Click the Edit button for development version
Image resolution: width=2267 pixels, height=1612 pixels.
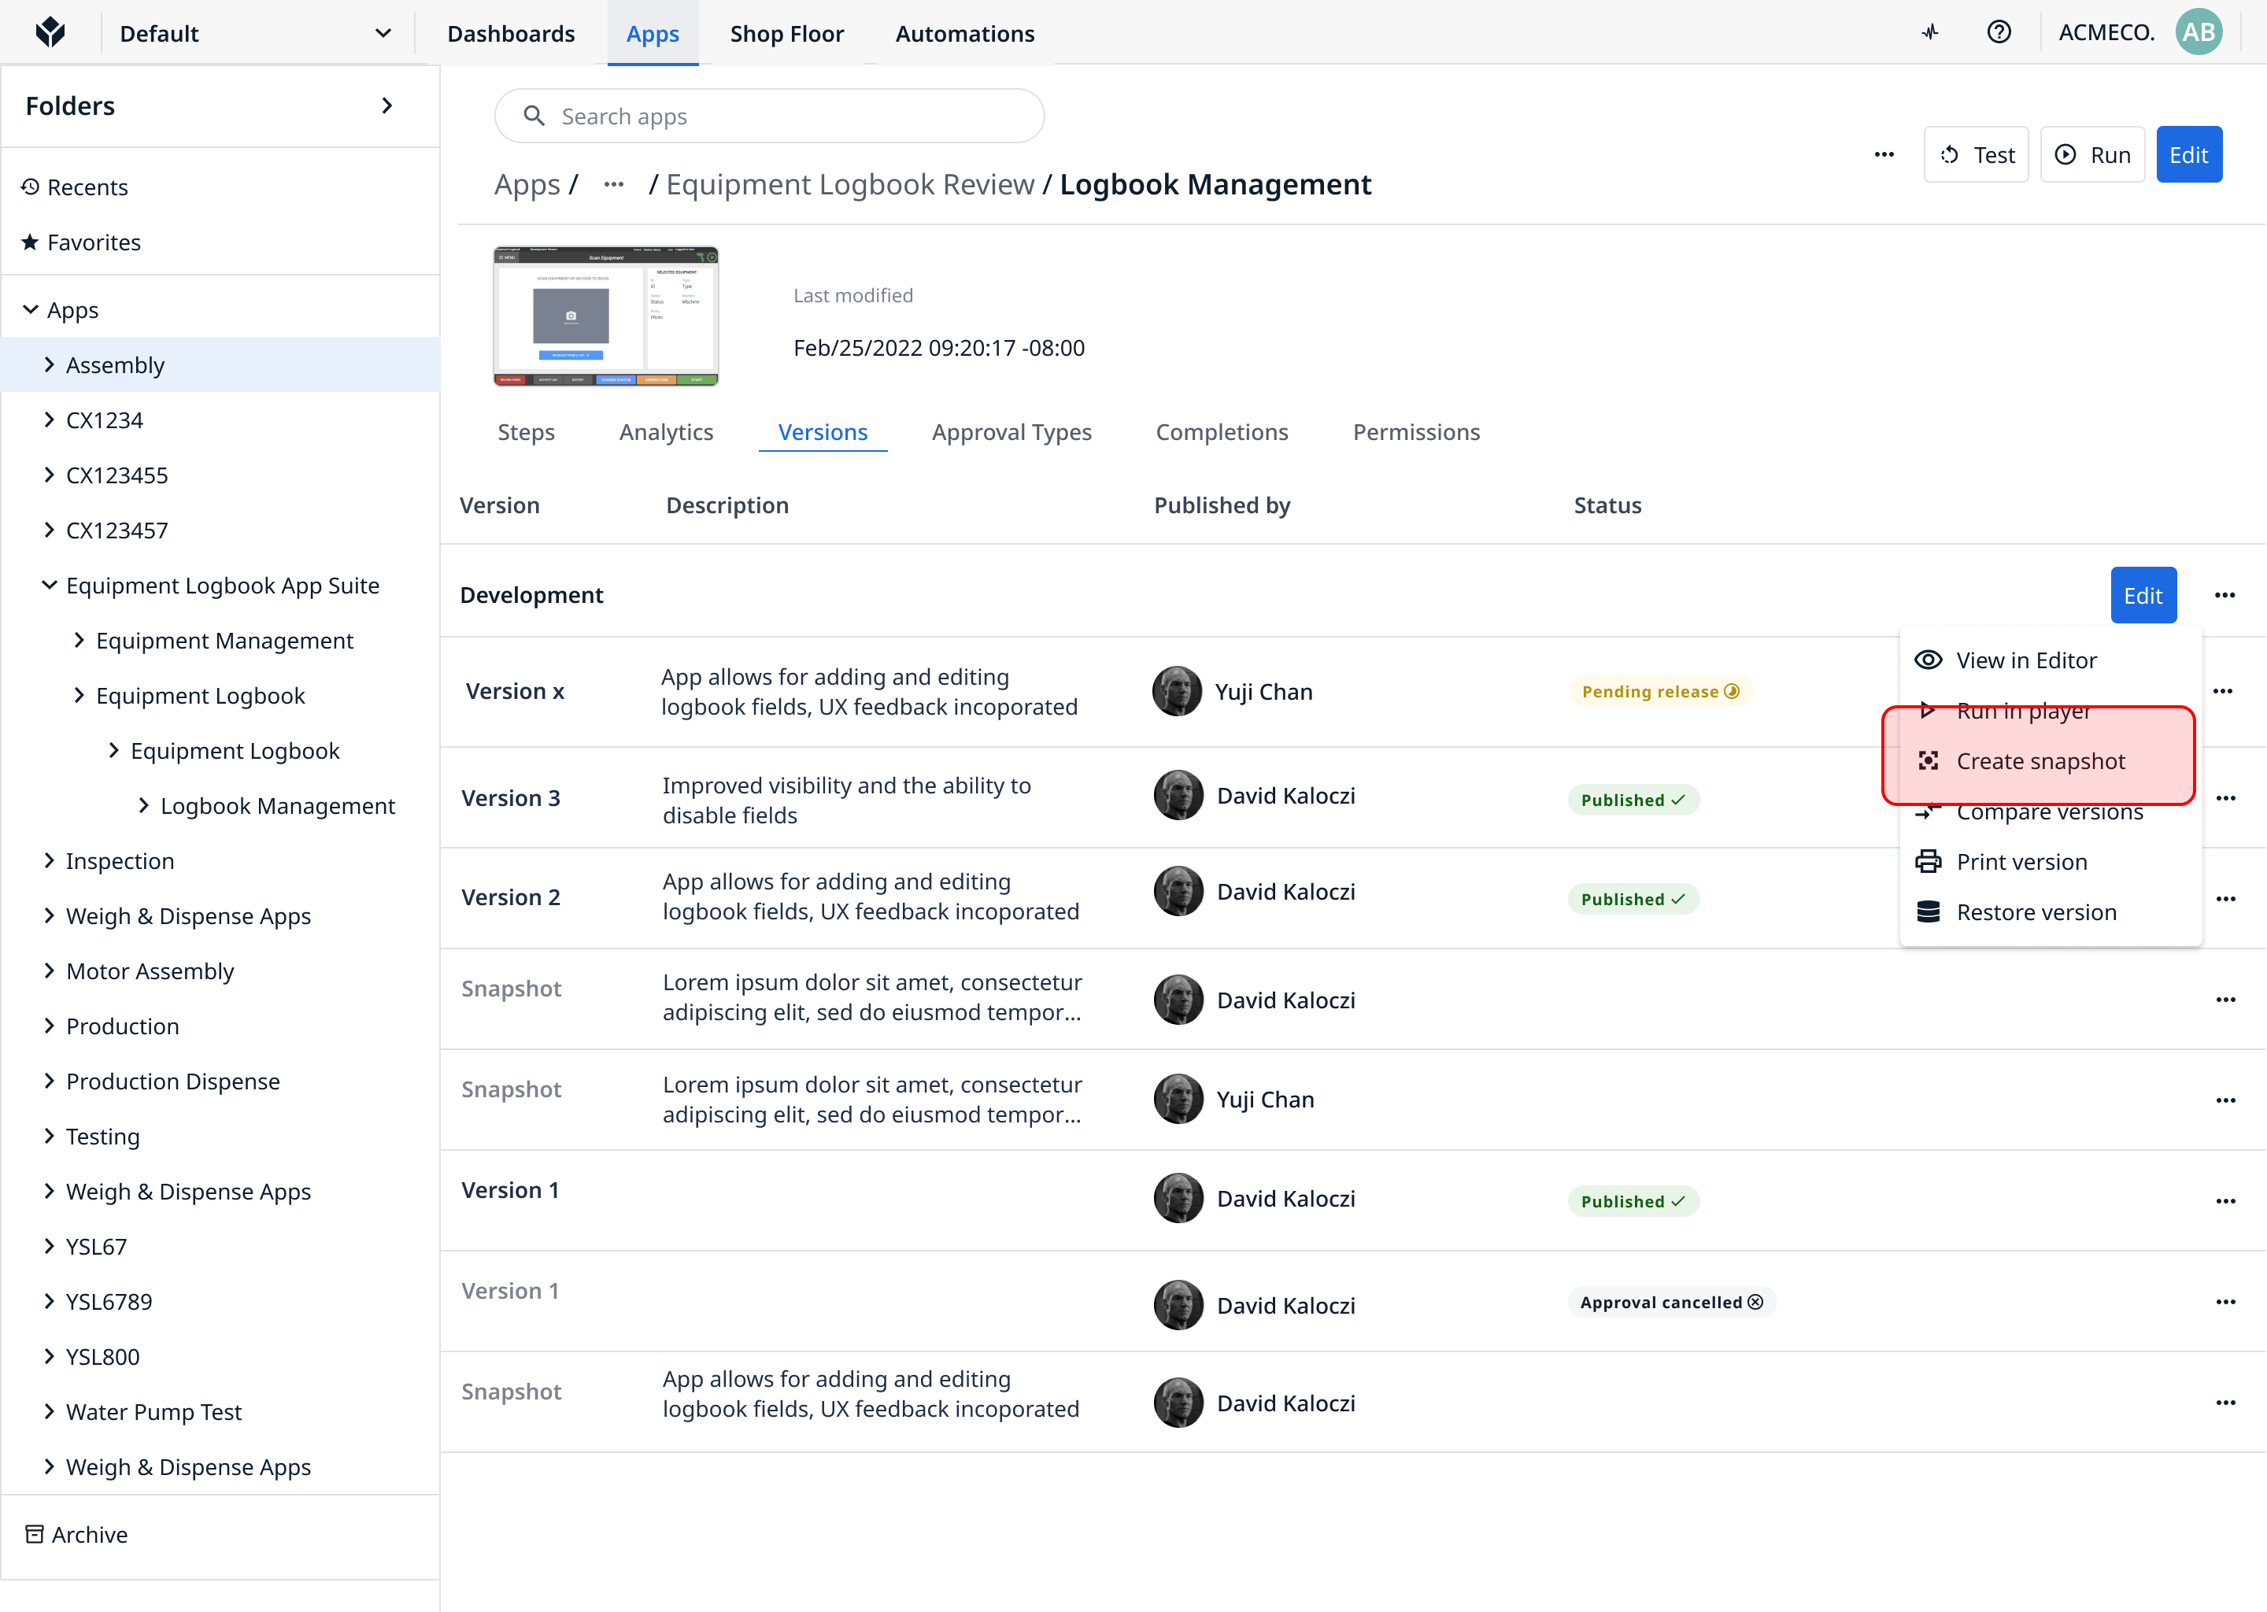(2145, 593)
